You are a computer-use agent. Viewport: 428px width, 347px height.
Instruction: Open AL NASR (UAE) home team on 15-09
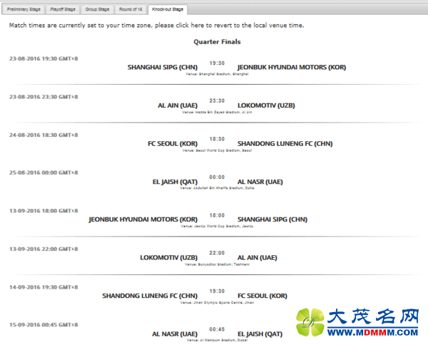(175, 333)
